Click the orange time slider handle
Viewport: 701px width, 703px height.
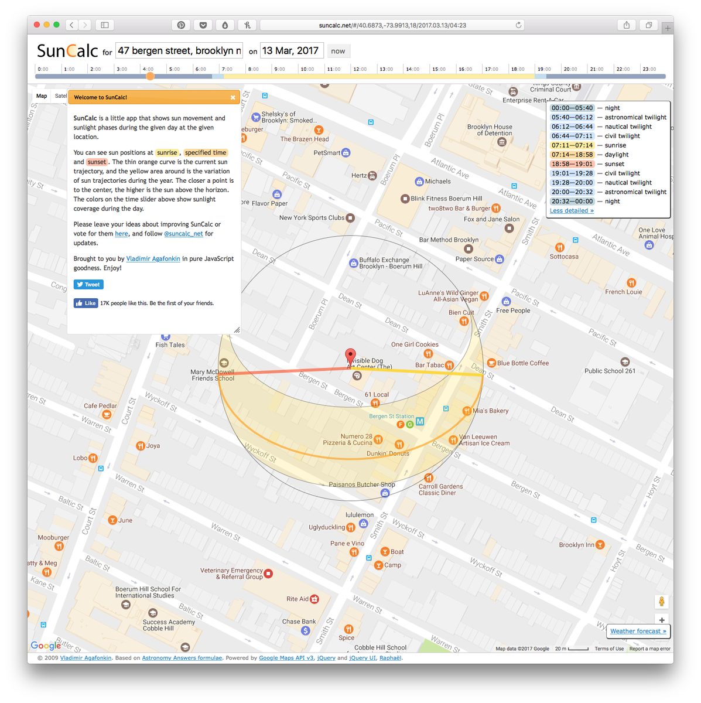coord(150,76)
